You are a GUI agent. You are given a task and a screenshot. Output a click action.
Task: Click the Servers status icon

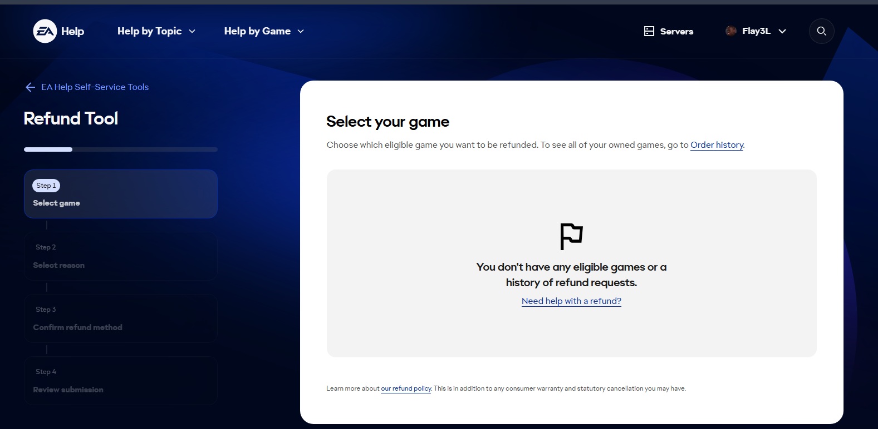(649, 31)
